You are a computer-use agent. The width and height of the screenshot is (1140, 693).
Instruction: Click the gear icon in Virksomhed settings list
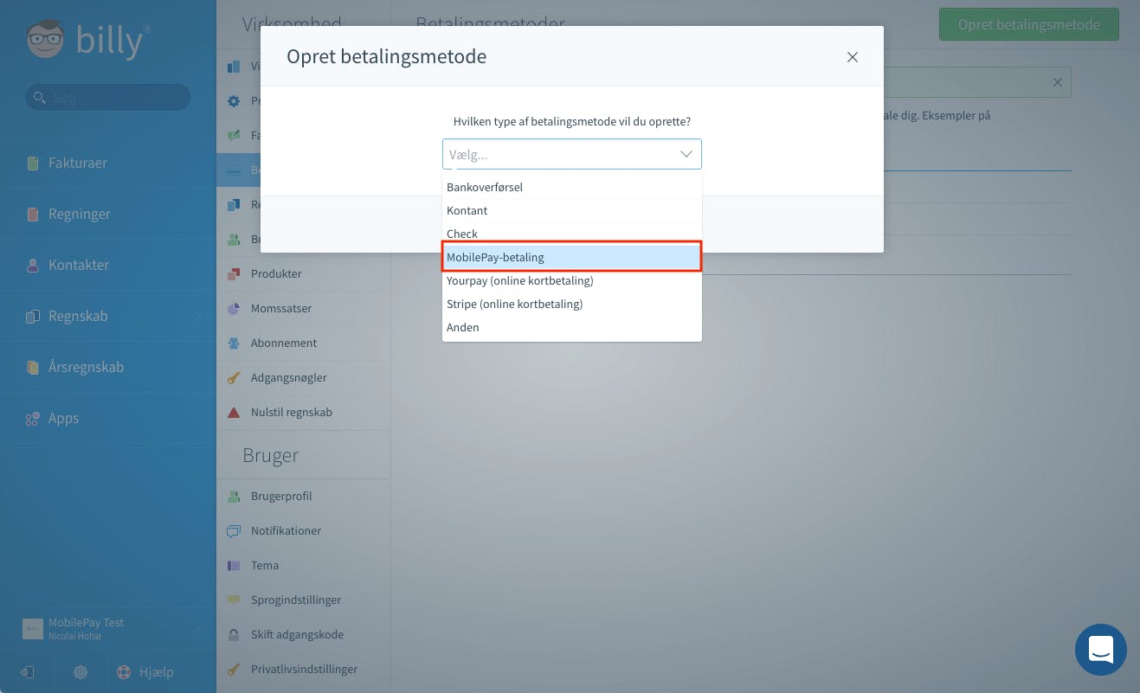[234, 101]
